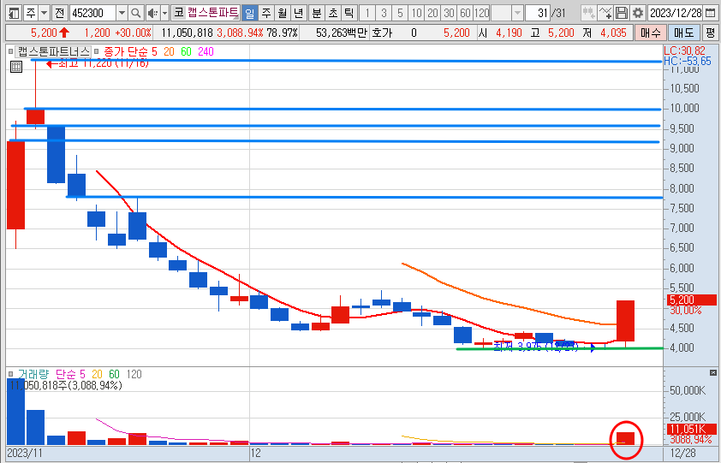The width and height of the screenshot is (721, 463).
Task: Click small square marker beside 거래량 label
Action: pos(10,374)
